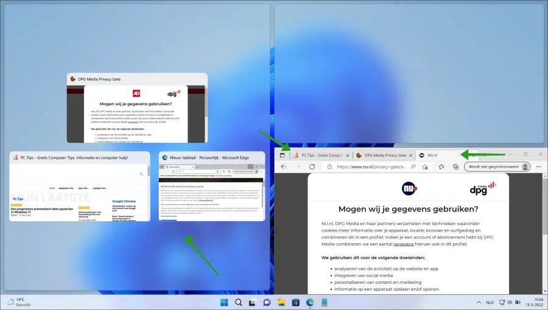Change the NLD input language
The image size is (548, 310).
click(490, 302)
